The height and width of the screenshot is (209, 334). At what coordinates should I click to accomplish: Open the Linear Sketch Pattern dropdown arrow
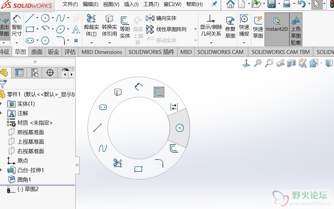point(195,29)
